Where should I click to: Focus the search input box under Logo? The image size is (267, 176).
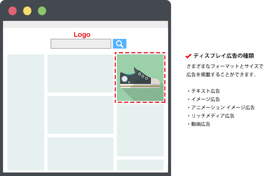81,44
